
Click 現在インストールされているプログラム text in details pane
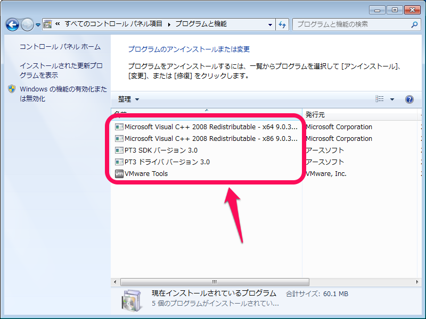pos(214,293)
